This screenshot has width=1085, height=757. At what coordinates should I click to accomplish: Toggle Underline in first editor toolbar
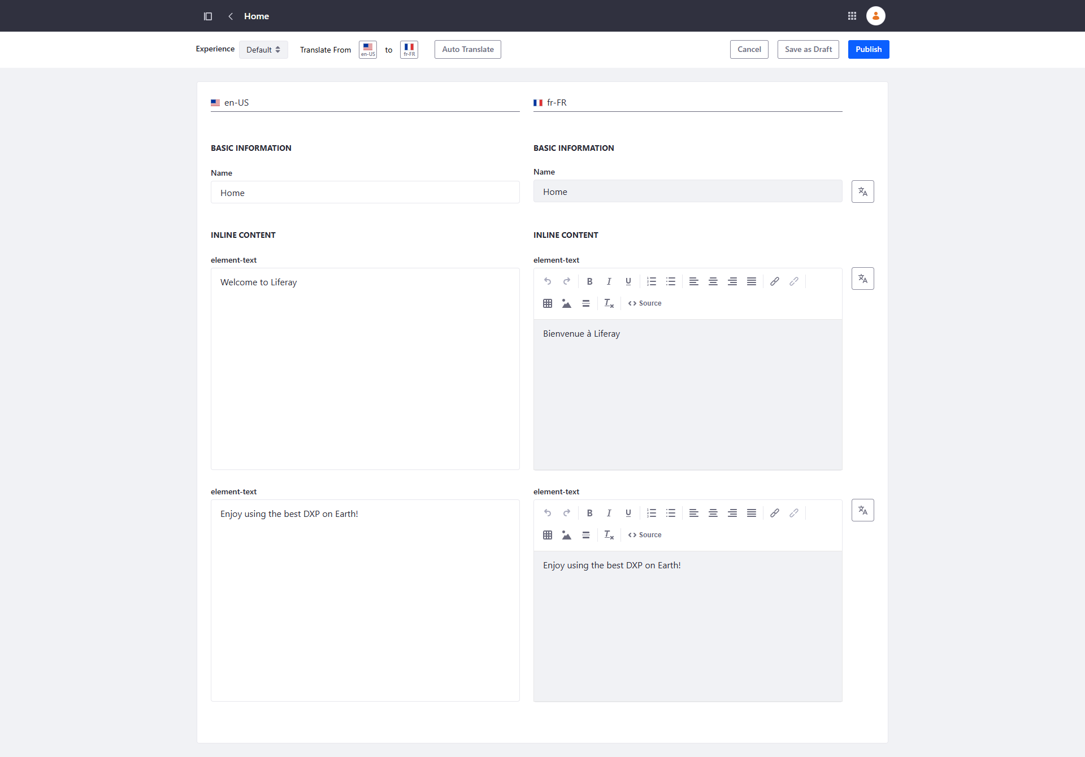pos(628,281)
